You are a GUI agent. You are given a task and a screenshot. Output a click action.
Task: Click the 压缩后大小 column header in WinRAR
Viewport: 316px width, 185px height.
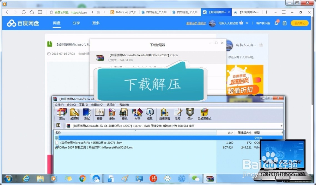[x=245, y=133]
